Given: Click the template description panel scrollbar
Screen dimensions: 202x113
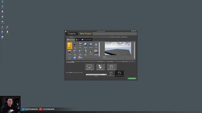Looking at the screenshot, I should 134,50.
